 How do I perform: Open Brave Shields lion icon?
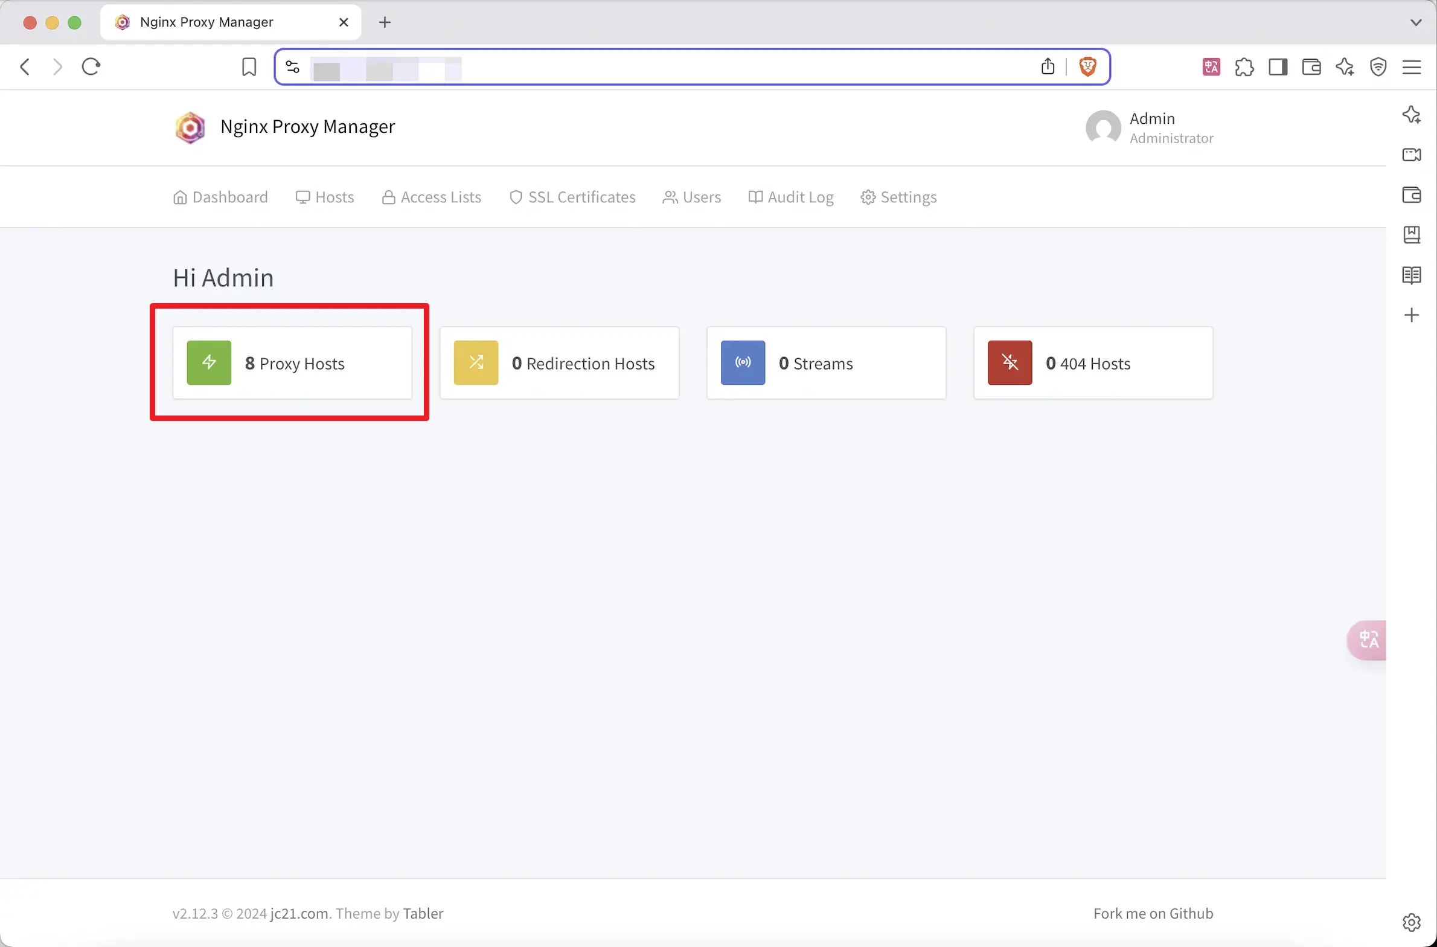tap(1087, 66)
